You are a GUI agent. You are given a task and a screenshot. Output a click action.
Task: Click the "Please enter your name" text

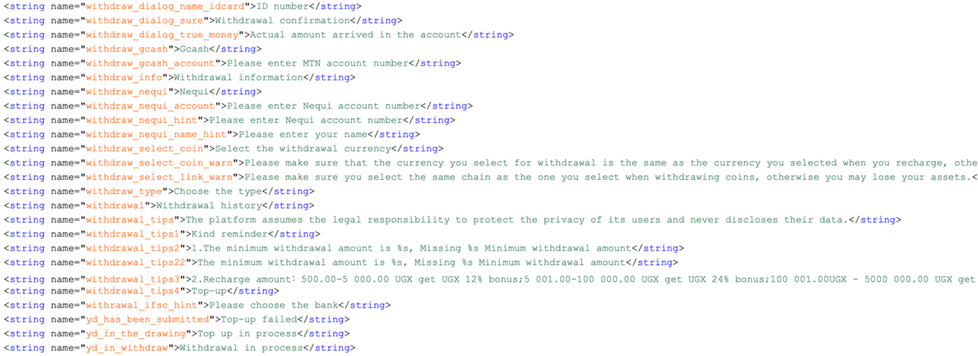click(303, 134)
